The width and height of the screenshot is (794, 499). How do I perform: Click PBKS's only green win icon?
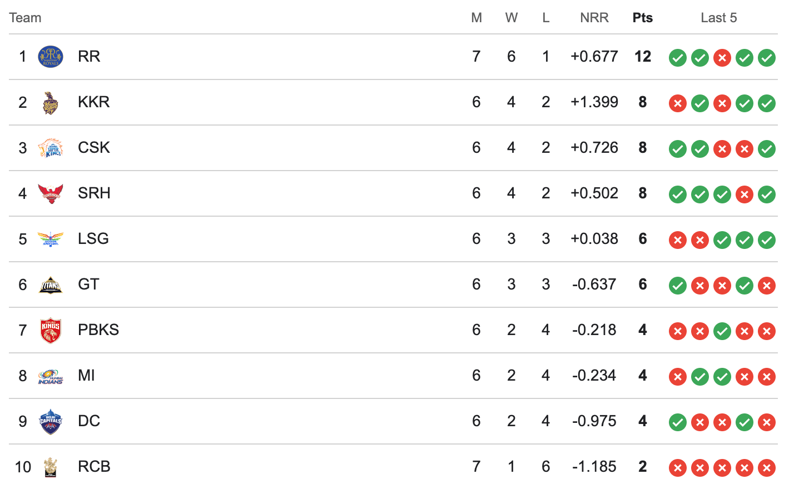[722, 331]
